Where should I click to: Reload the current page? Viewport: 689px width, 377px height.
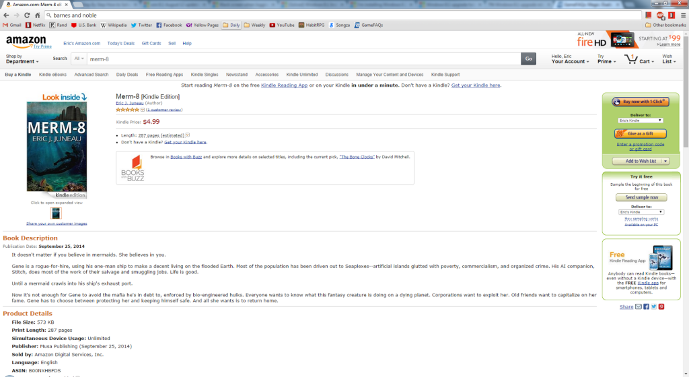(x=27, y=15)
